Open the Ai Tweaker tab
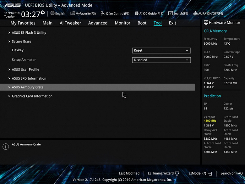245x184 pixels. pyautogui.click(x=70, y=23)
